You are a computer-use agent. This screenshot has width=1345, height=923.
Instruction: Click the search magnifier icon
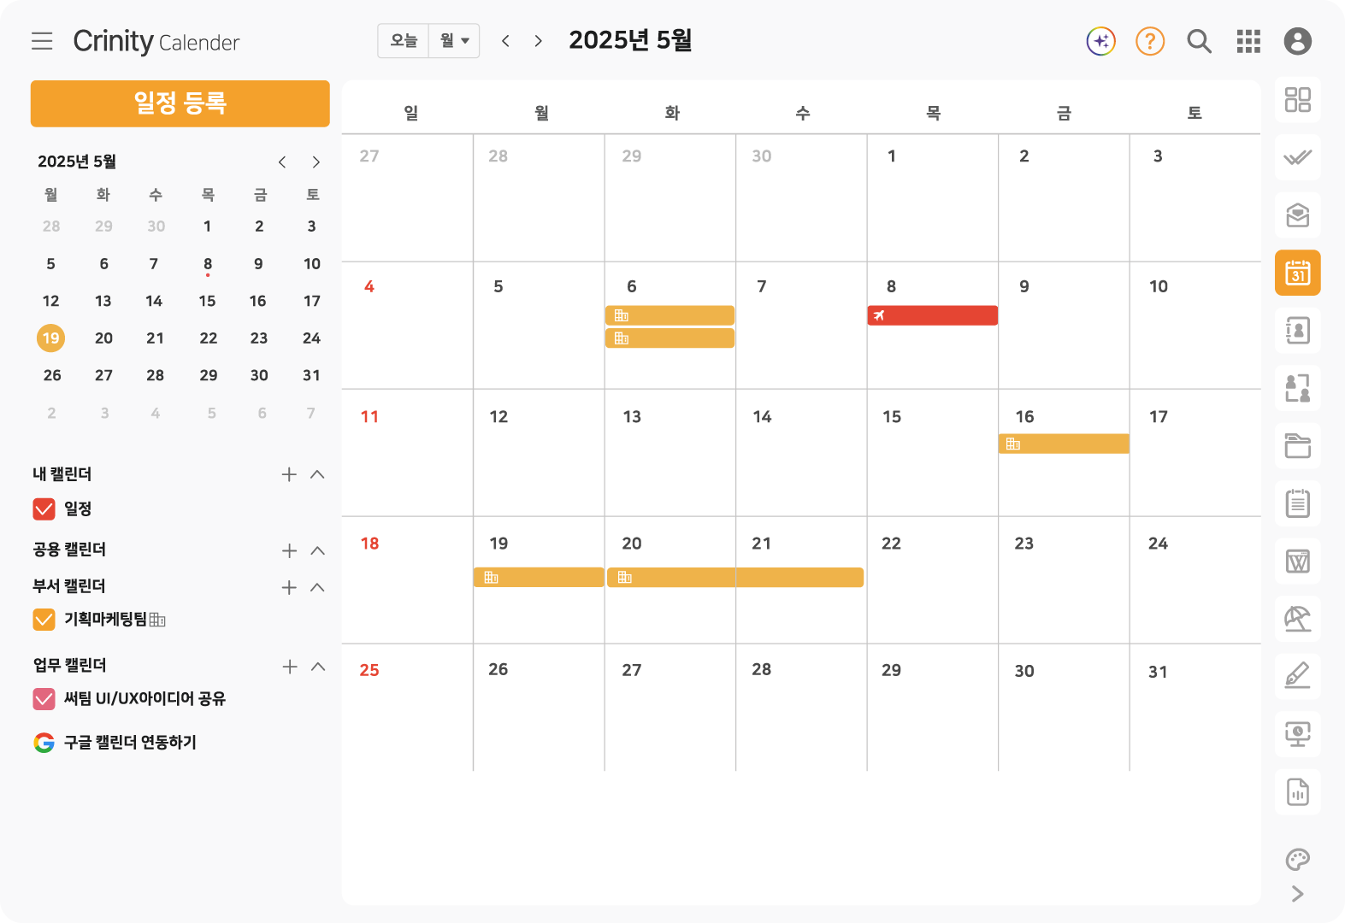pos(1199,41)
